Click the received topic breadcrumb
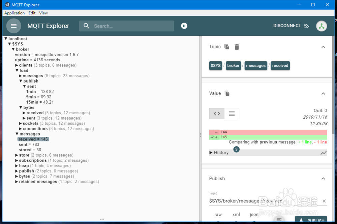The width and height of the screenshot is (337, 224). coord(280,65)
